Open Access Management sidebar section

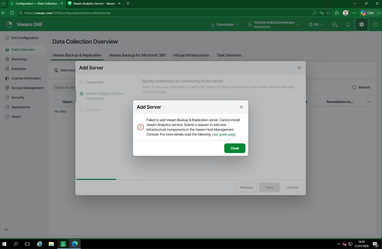(x=24, y=88)
